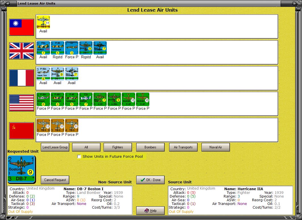Filter the list to Fighters
The width and height of the screenshot is (302, 220).
pos(118,147)
